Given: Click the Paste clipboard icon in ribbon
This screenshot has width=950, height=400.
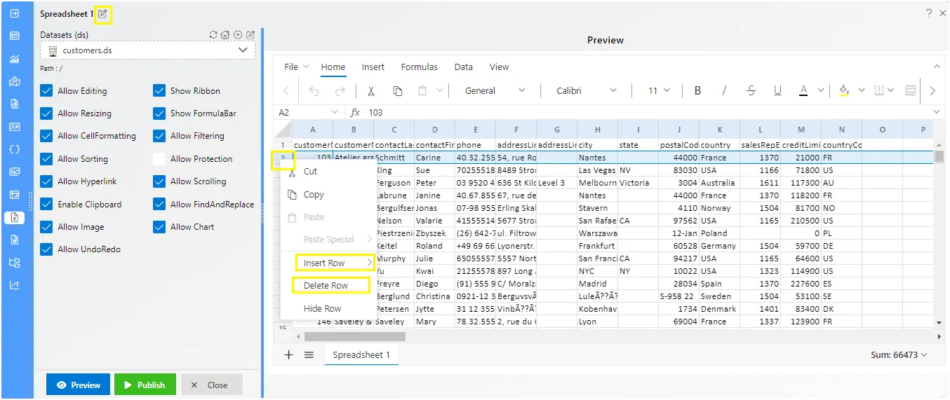Looking at the screenshot, I should 422,90.
